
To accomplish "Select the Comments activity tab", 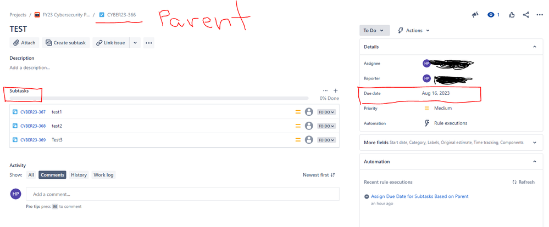I will [53, 175].
